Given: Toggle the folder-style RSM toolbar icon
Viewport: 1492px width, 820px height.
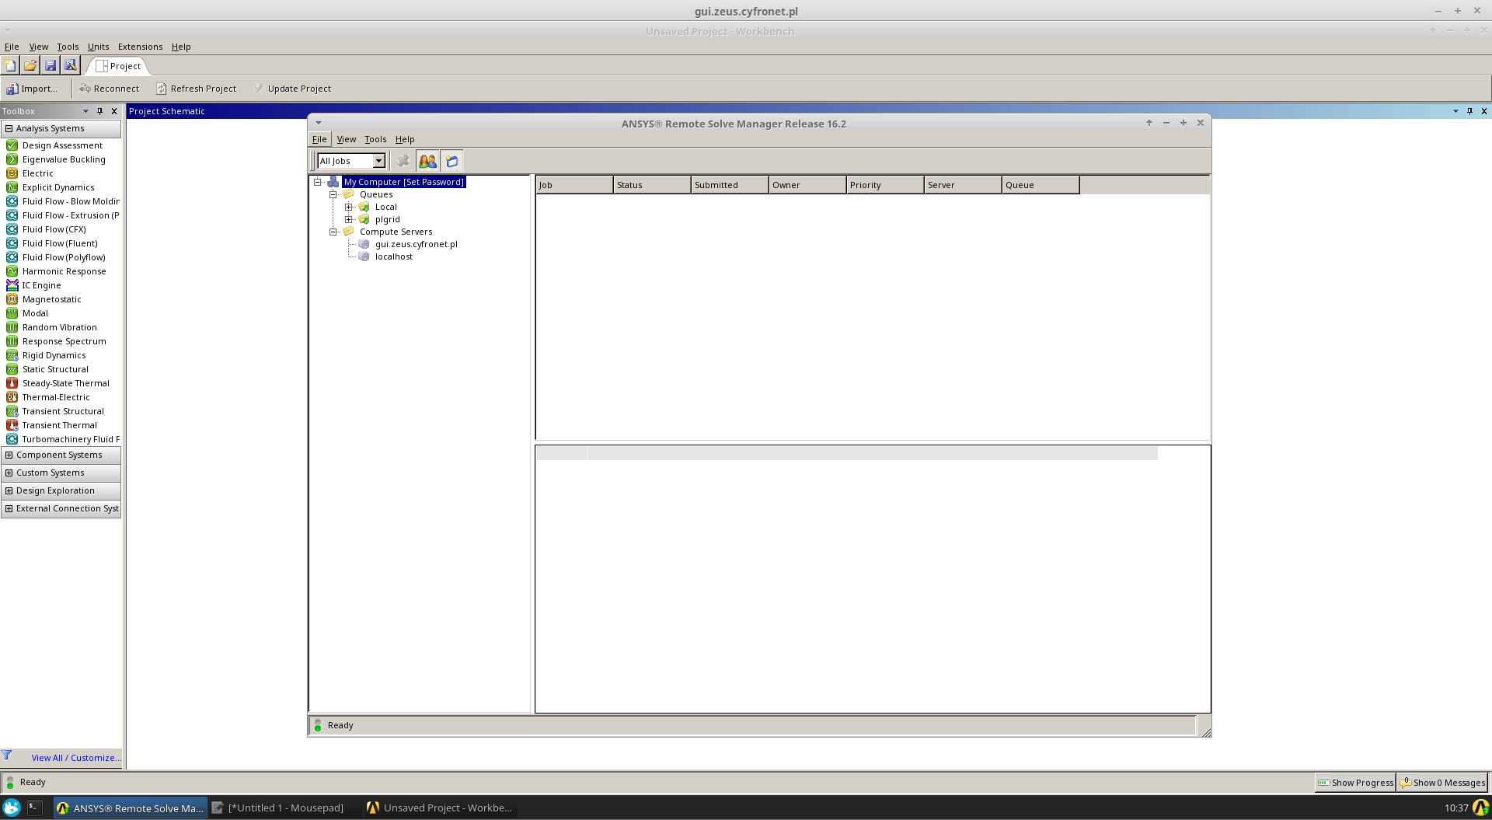Looking at the screenshot, I should pos(452,161).
